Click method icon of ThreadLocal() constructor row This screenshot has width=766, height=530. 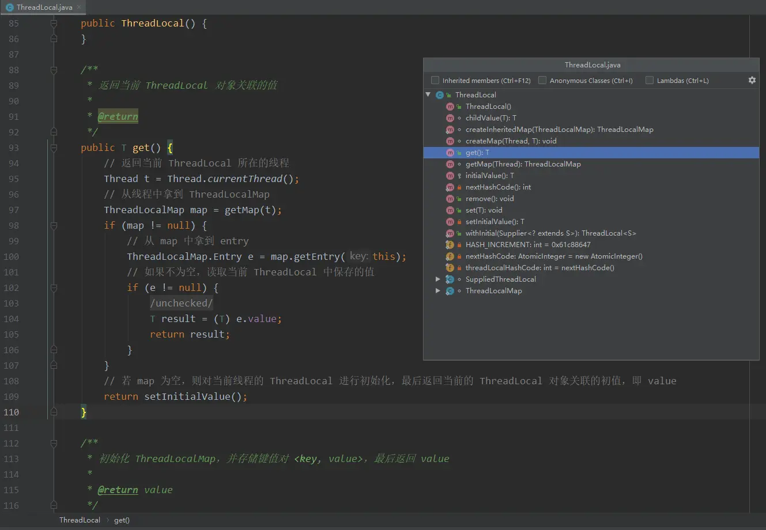(450, 107)
